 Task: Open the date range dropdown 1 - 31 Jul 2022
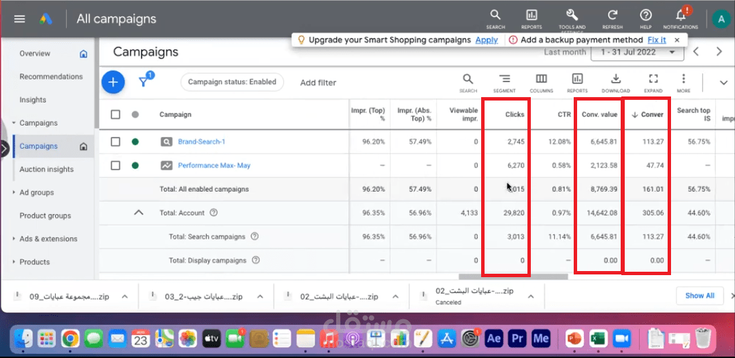tap(637, 52)
